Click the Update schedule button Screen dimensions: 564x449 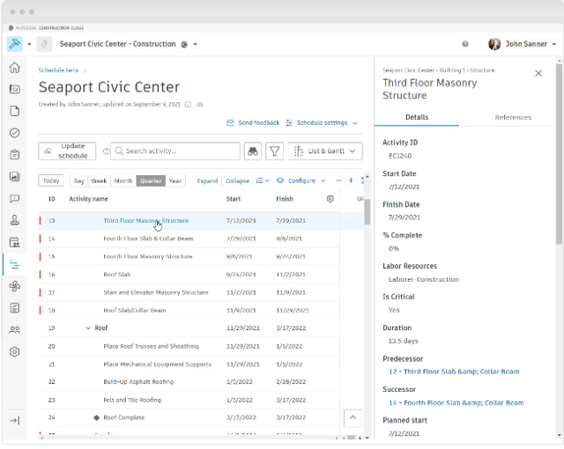click(67, 151)
